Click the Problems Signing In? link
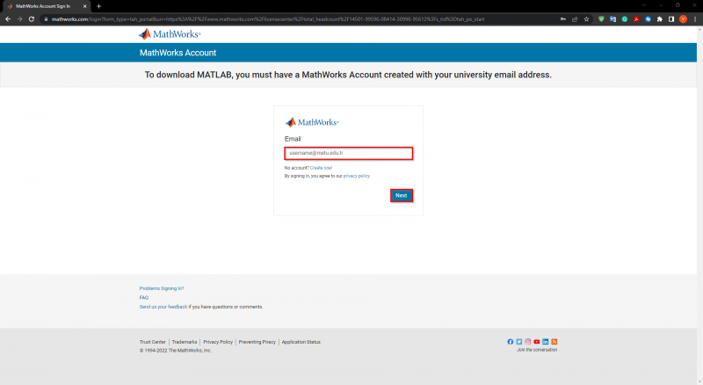The height and width of the screenshot is (385, 703). pyautogui.click(x=162, y=288)
